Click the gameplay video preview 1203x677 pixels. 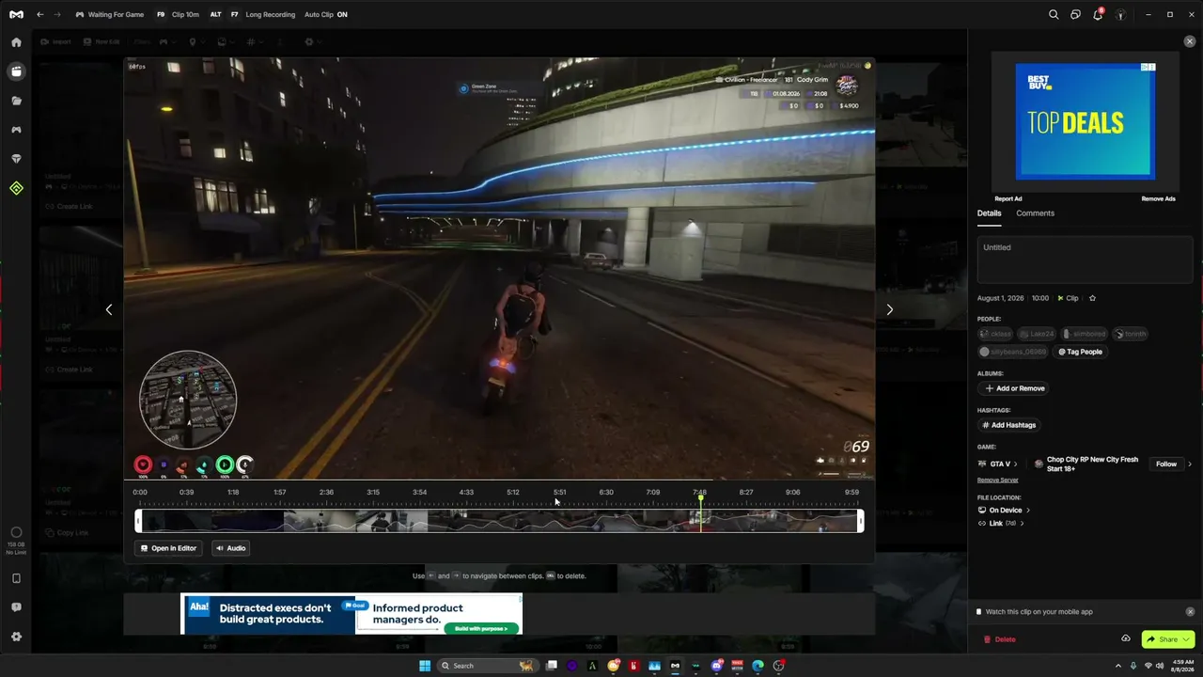(x=500, y=270)
